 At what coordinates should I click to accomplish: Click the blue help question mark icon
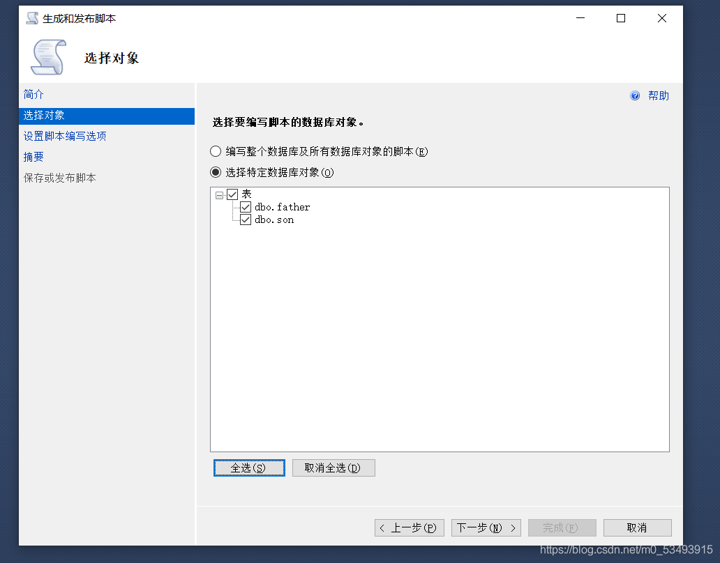point(635,96)
